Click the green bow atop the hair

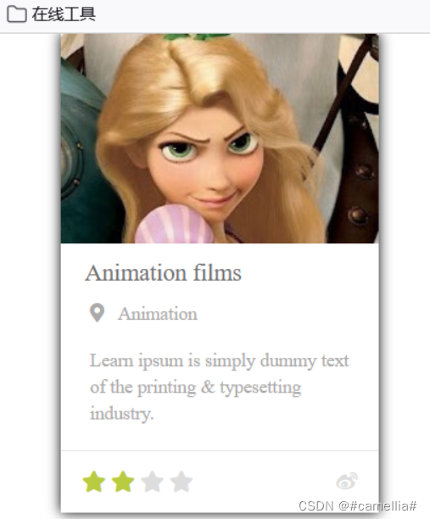click(195, 36)
